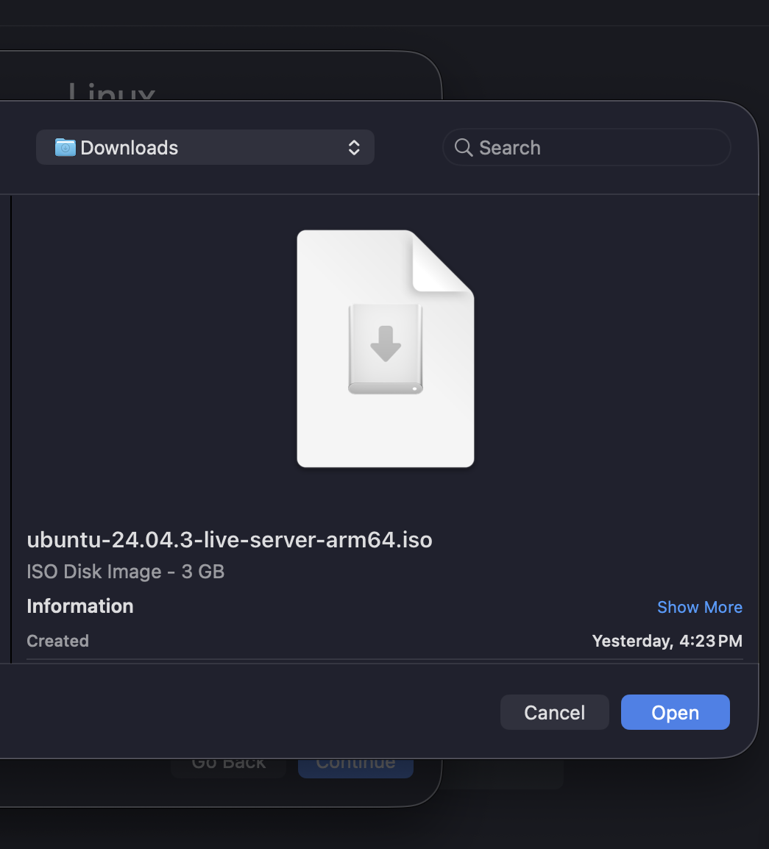Click the Created row label
Image resolution: width=769 pixels, height=849 pixels.
pyautogui.click(x=57, y=641)
